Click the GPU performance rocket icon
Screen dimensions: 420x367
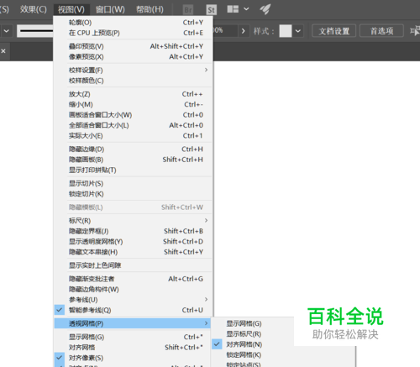265,9
